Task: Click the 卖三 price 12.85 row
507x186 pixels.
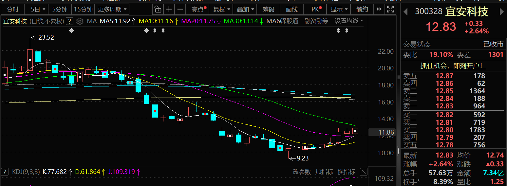Action: point(444,91)
